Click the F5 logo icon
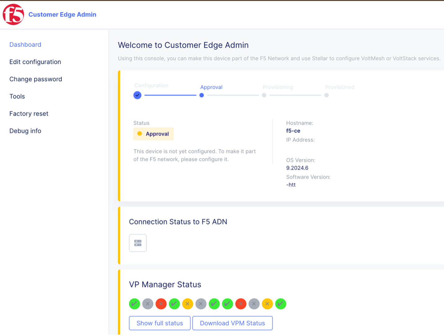The image size is (444, 336). (13, 14)
